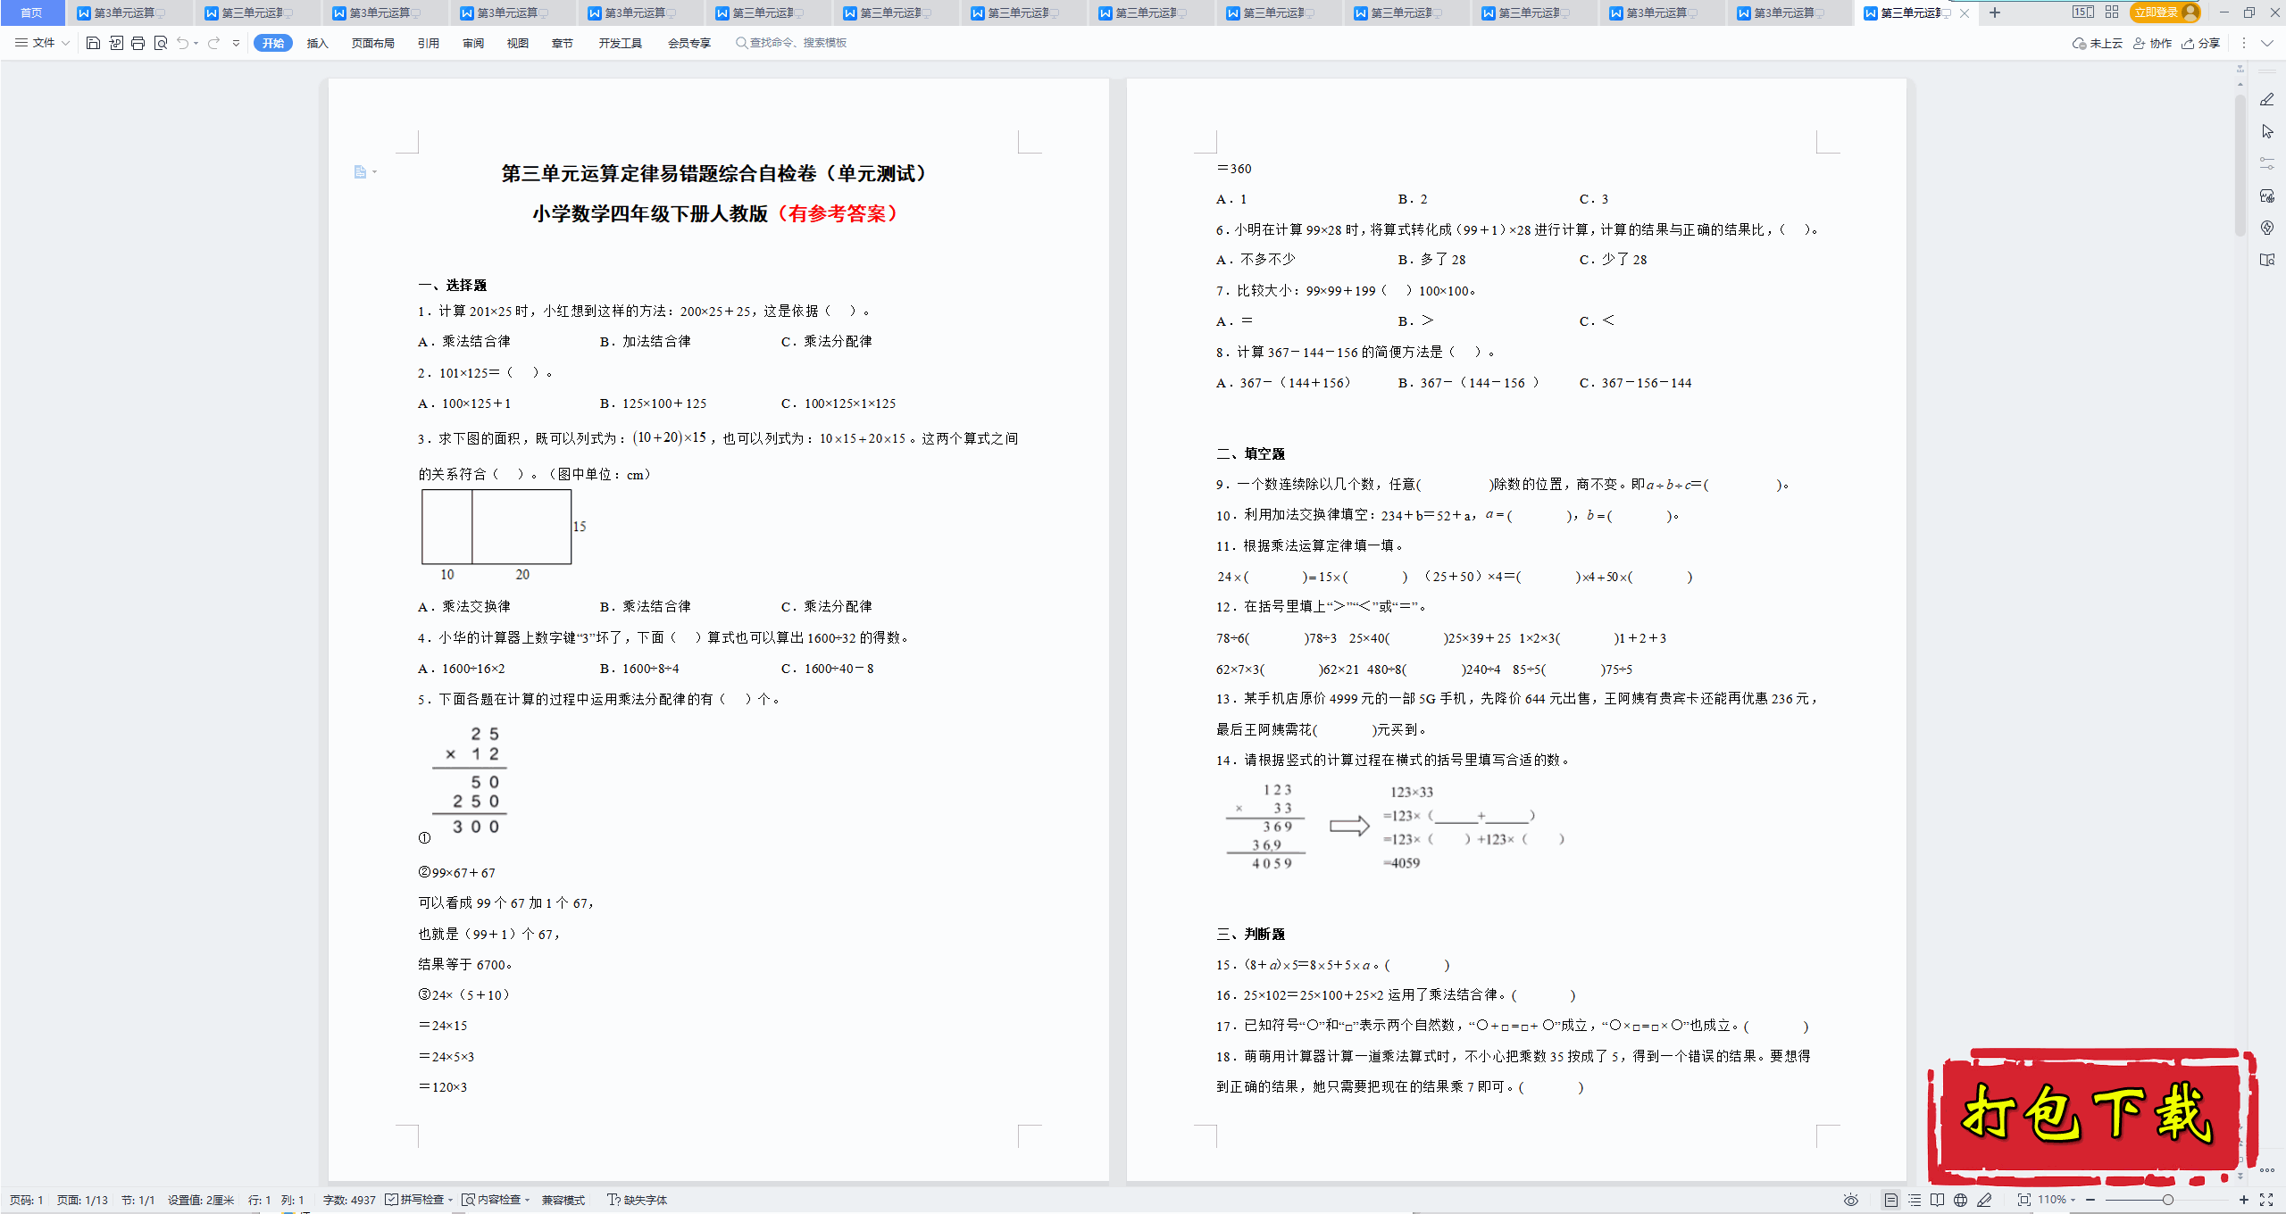The height and width of the screenshot is (1214, 2286).
Task: Open the reading book icon in right sidebar
Action: (x=2267, y=260)
